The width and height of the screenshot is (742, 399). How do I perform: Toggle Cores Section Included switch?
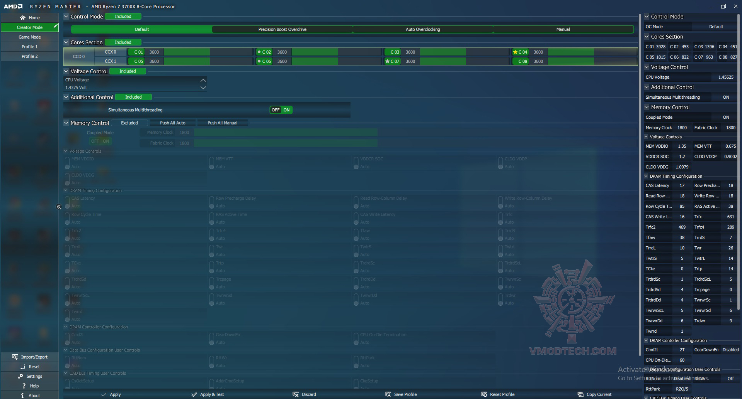pyautogui.click(x=123, y=42)
